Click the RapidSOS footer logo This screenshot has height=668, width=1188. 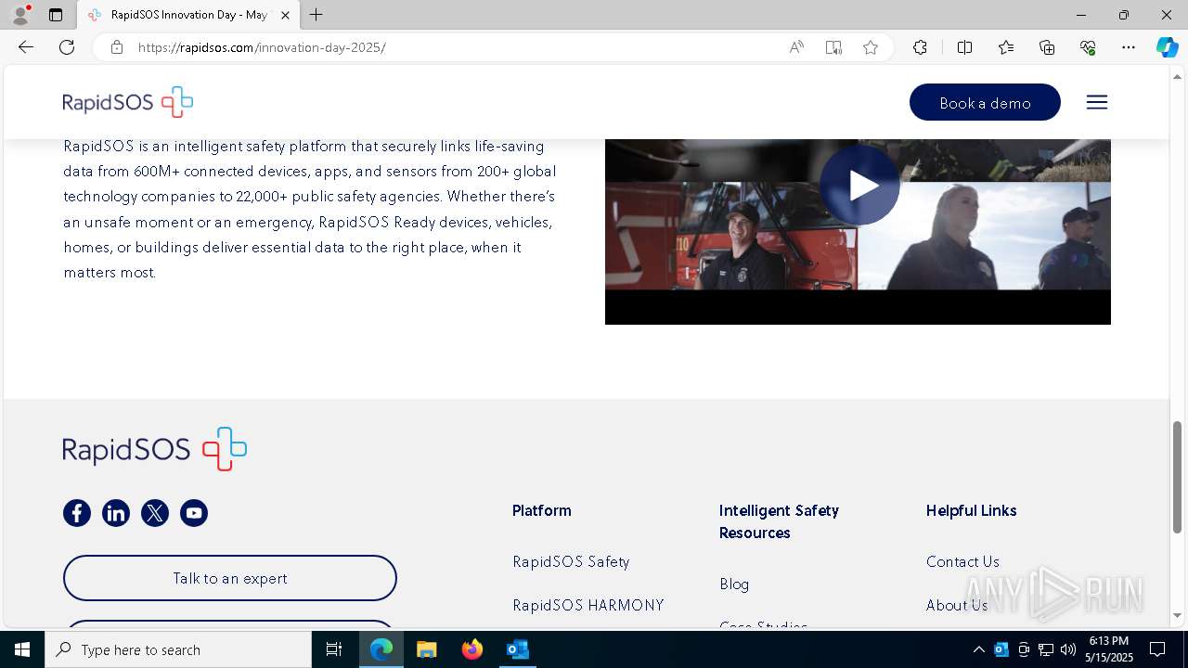pyautogui.click(x=155, y=449)
